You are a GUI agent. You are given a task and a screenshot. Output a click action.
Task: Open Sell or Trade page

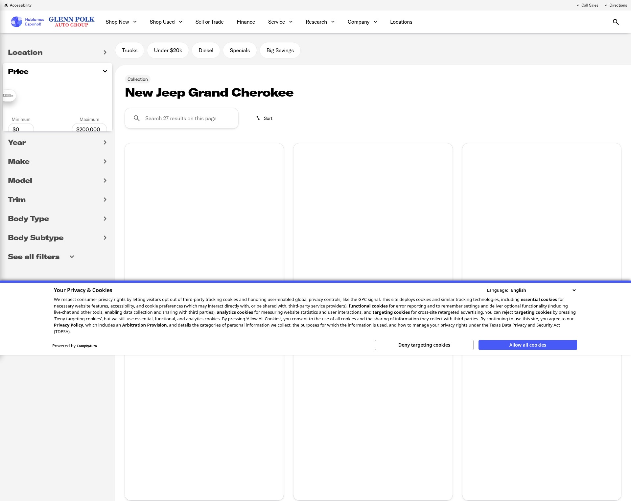point(209,22)
